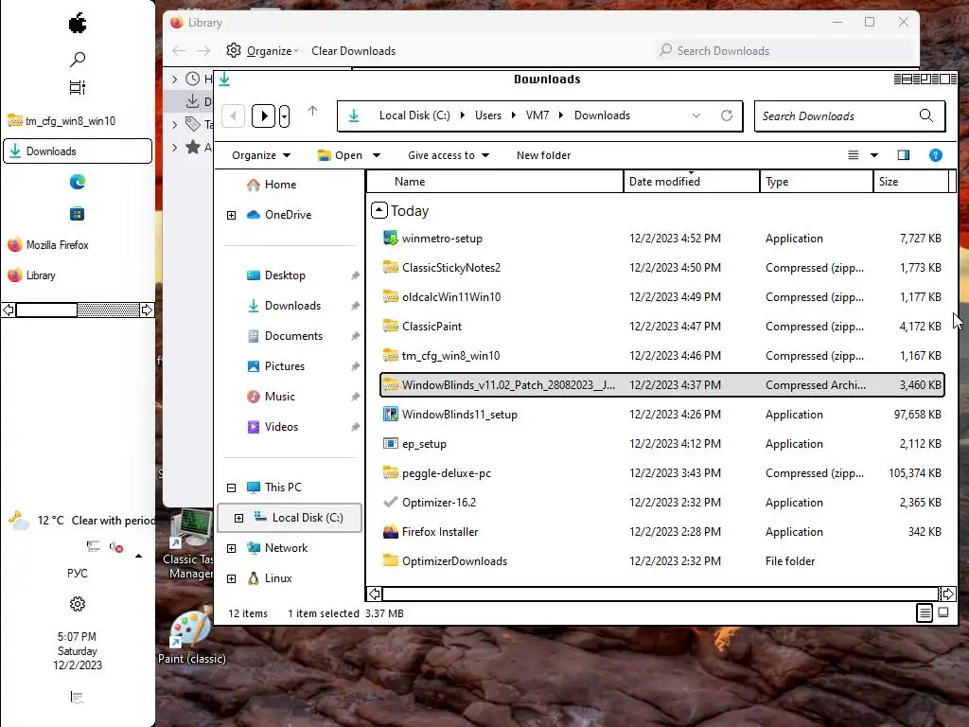Create a New folder
The height and width of the screenshot is (727, 969).
point(544,155)
